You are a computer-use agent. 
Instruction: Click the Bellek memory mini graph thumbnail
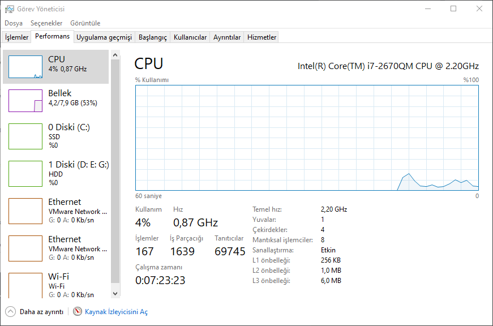[x=25, y=101]
